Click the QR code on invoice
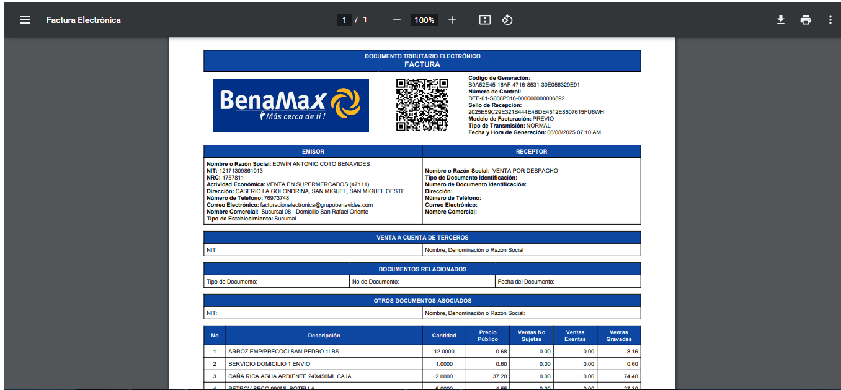The image size is (841, 390). [x=422, y=105]
